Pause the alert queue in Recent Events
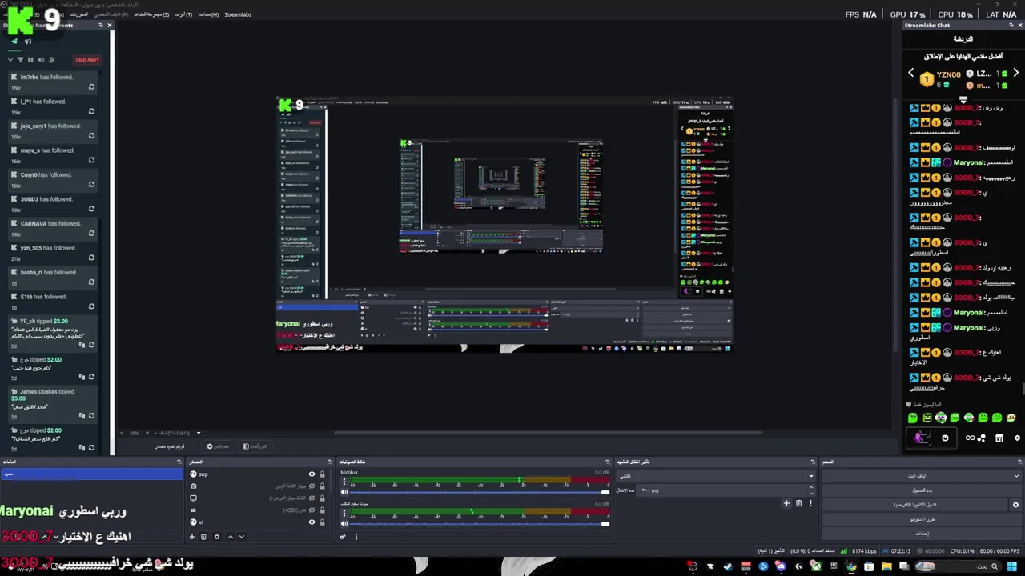Screen dimensions: 1025x576 [30, 60]
